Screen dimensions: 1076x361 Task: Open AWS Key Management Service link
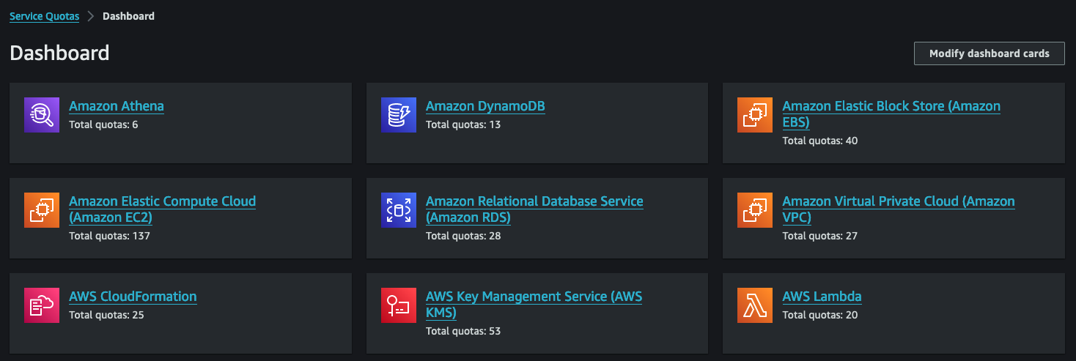(x=533, y=297)
